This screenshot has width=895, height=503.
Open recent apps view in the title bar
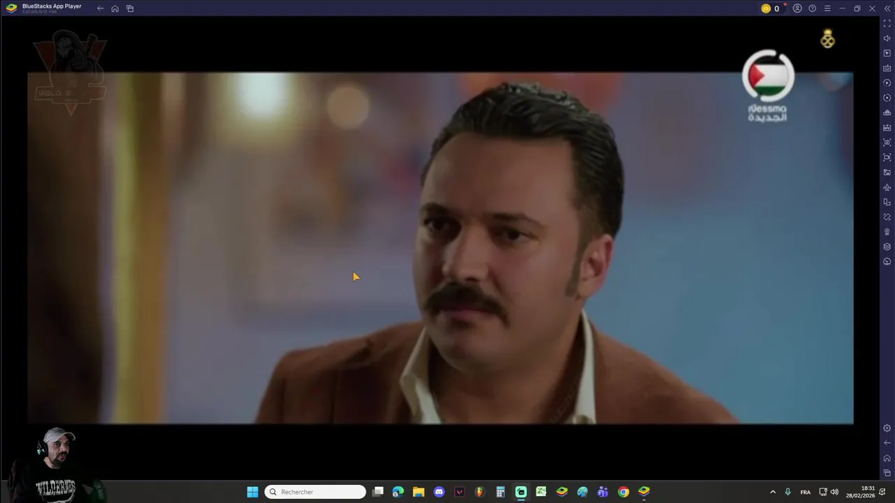click(x=130, y=8)
